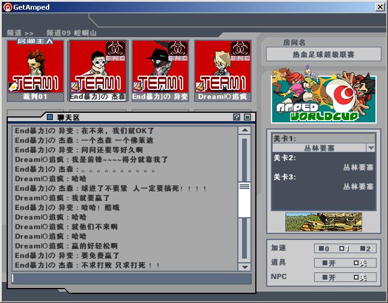Click the 关卡2 stage entry 丛林要塞
The height and width of the screenshot is (303, 388).
point(358,167)
